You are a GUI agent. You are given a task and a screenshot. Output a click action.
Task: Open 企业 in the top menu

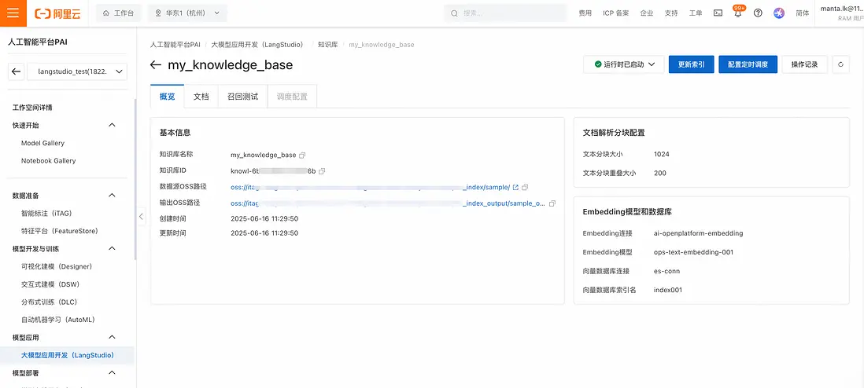pos(646,13)
